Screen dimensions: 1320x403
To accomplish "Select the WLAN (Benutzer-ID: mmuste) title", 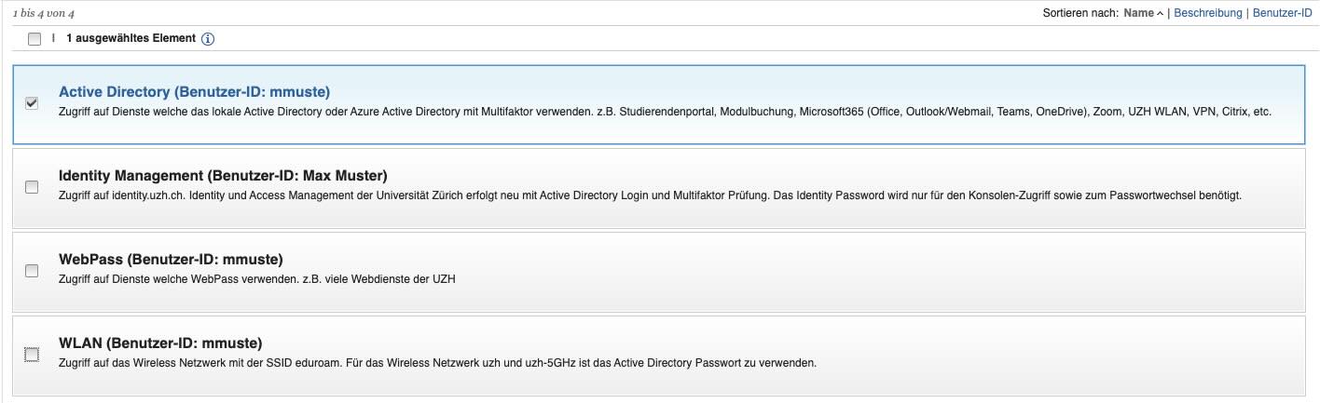I will pos(159,343).
